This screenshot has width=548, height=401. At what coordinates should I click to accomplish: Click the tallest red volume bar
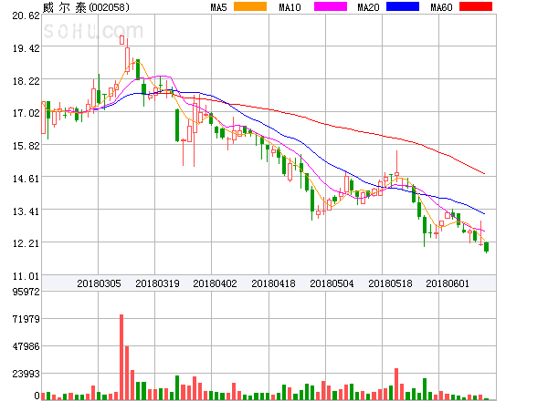point(121,357)
